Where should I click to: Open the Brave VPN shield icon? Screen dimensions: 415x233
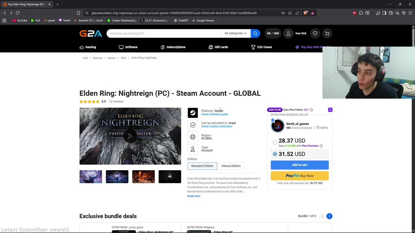coord(404,13)
